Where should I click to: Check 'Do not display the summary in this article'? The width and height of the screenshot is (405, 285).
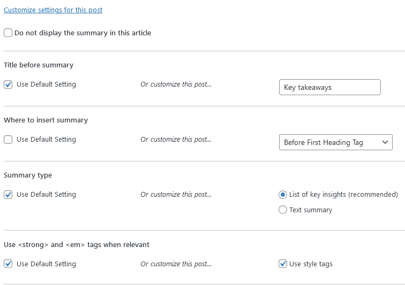pyautogui.click(x=8, y=33)
